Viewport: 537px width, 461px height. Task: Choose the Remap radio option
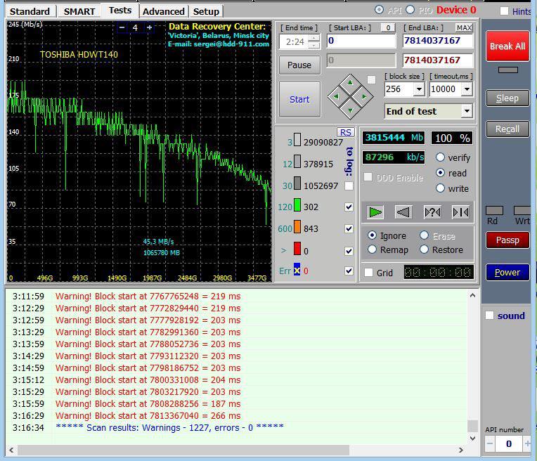click(373, 249)
